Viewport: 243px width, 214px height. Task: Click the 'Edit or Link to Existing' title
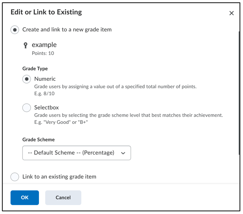tap(46, 12)
